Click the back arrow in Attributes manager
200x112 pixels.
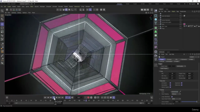184,54
